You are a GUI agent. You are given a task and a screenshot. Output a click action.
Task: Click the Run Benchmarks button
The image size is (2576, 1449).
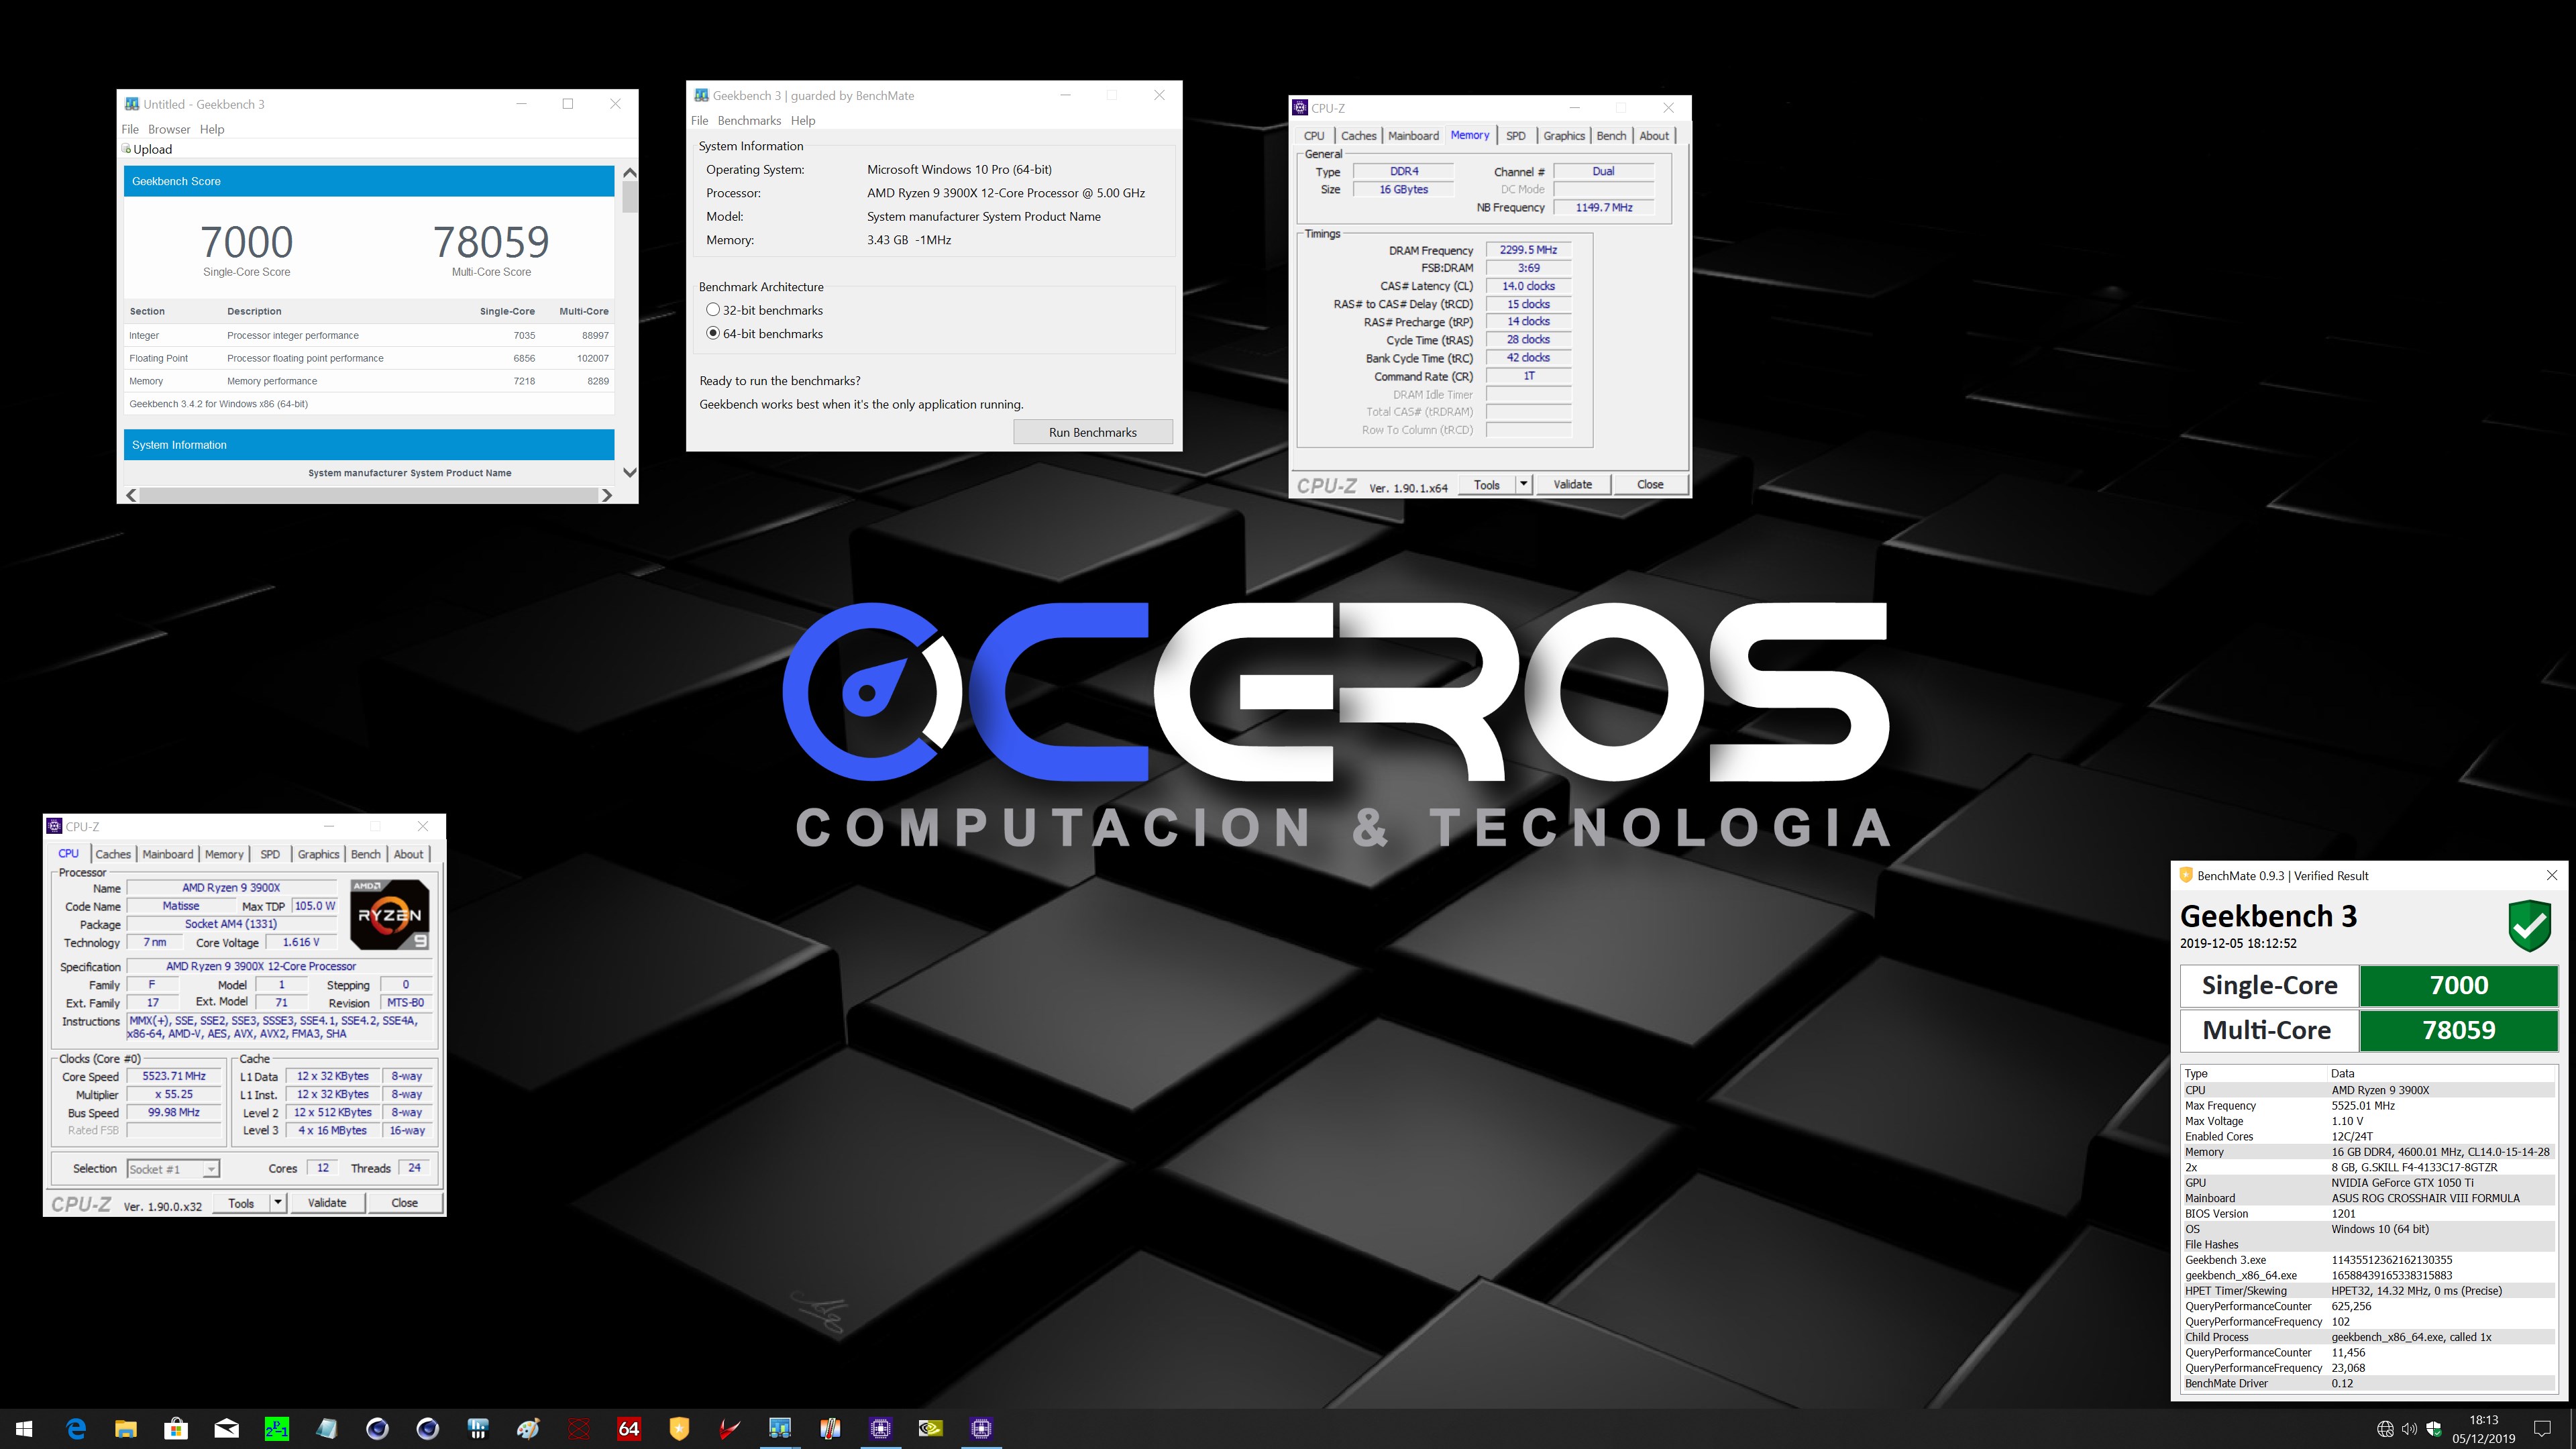pyautogui.click(x=1092, y=432)
